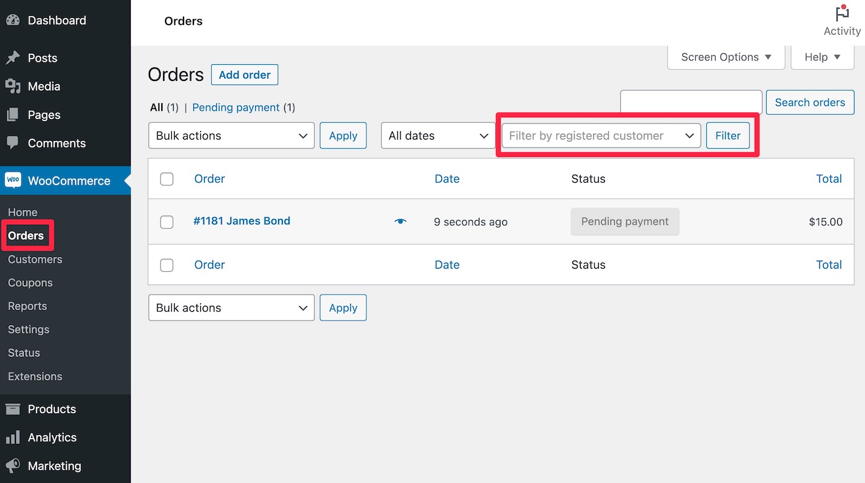
Task: Click the Pending payment status badge
Action: point(625,222)
